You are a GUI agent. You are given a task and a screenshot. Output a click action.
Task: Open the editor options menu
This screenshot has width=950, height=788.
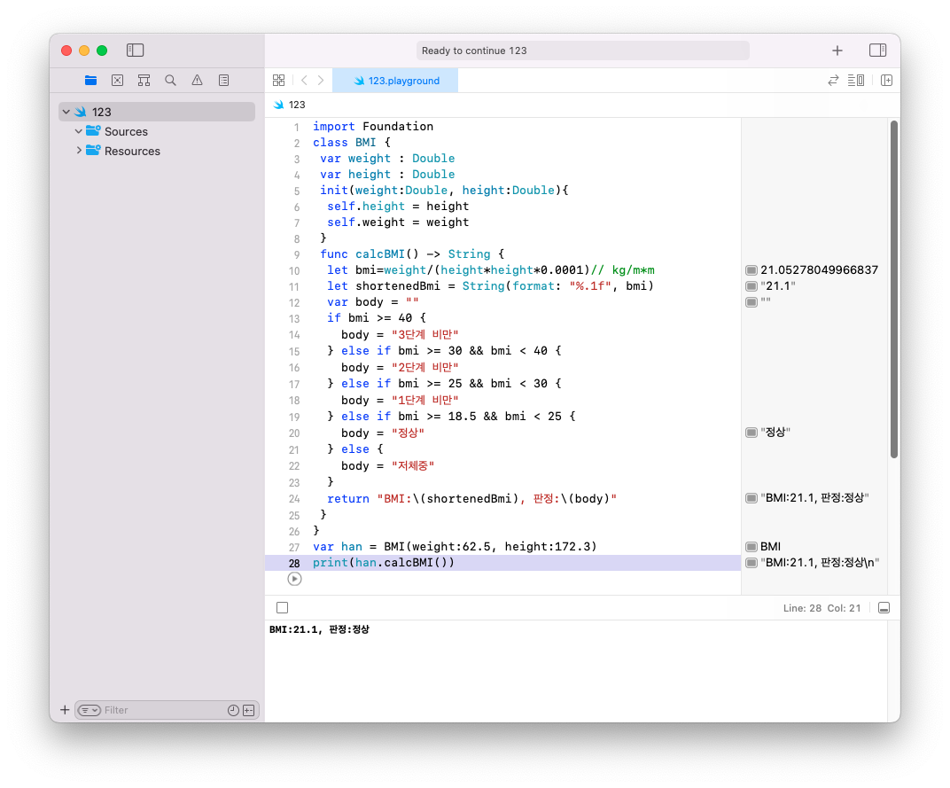click(x=856, y=80)
